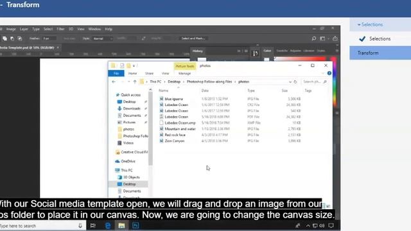
Task: Open the Share tab in Explorer
Action: coord(149,73)
